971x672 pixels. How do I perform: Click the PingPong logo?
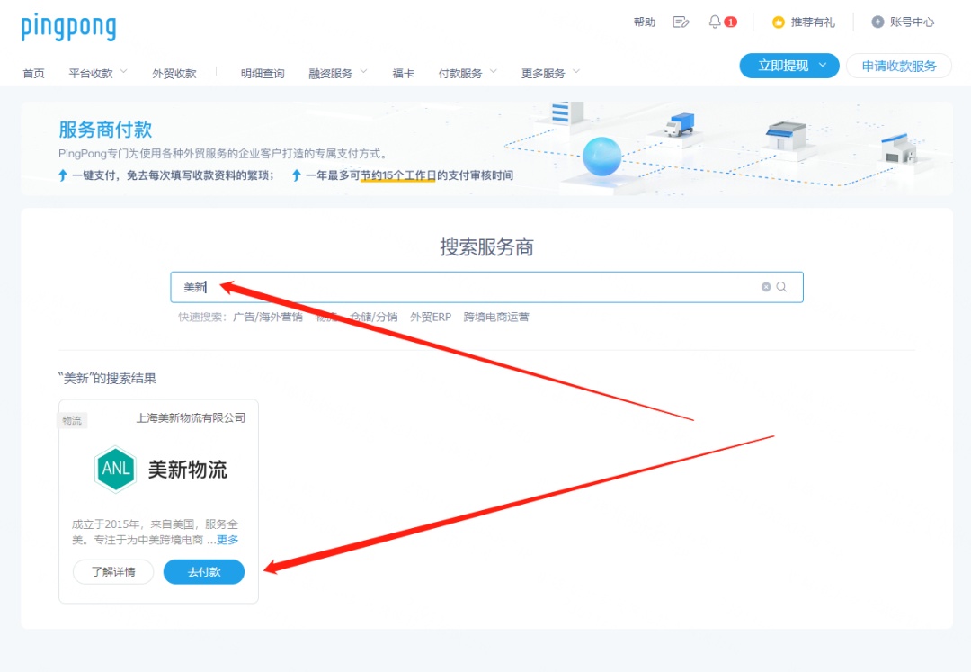click(x=68, y=26)
